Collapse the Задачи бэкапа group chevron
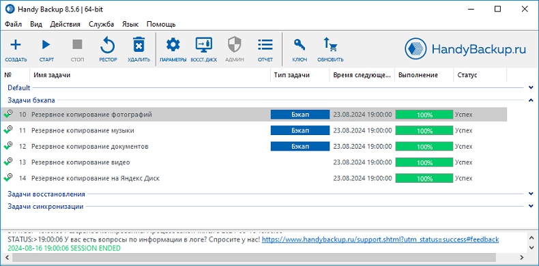The image size is (539, 266). [x=531, y=100]
